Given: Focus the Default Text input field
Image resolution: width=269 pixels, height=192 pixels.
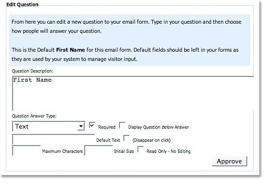Looking at the screenshot, I should [x=53, y=139].
